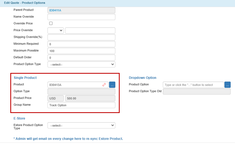Open the Estore Product Option Type dropdown
The width and height of the screenshot is (235, 145).
tap(81, 125)
